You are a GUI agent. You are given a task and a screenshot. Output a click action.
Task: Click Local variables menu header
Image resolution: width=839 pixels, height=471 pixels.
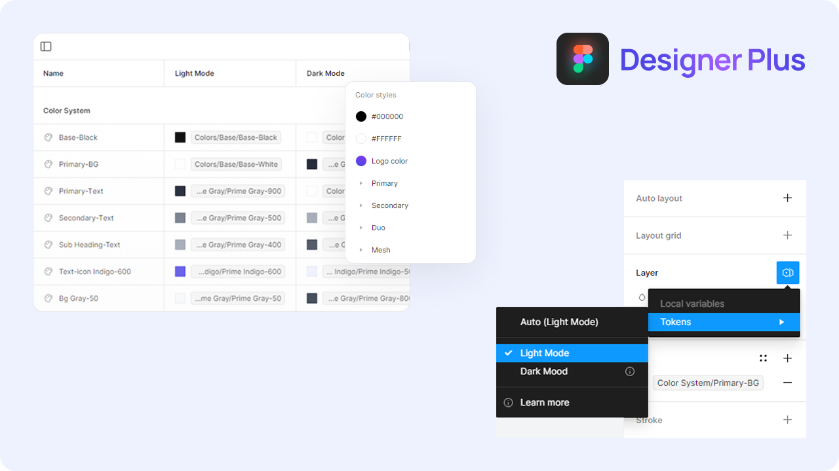[x=692, y=304]
